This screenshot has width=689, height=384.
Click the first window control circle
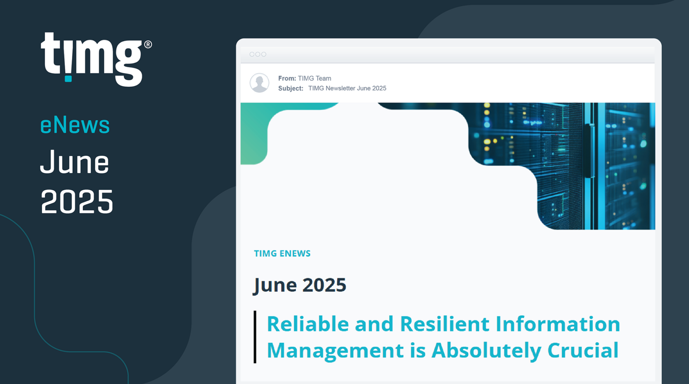coord(252,54)
